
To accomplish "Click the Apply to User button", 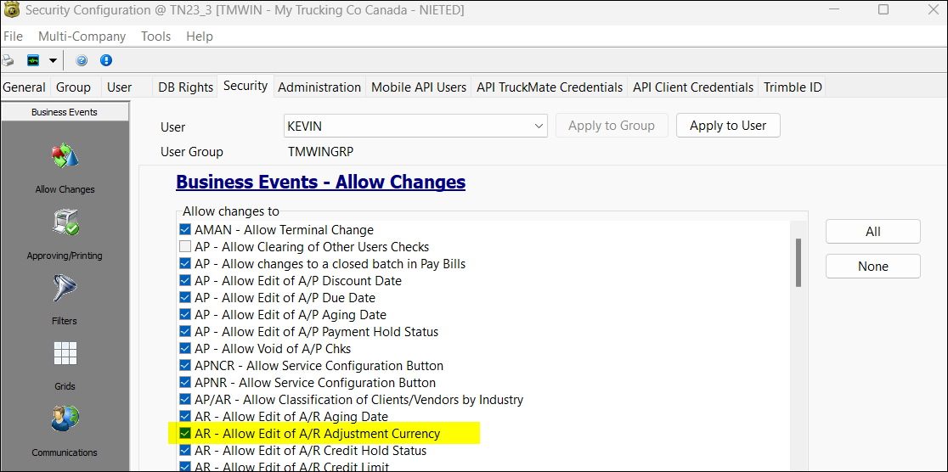I will [x=728, y=126].
